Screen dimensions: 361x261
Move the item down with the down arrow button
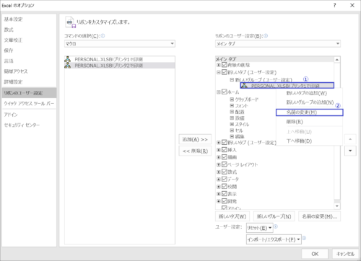click(350, 151)
